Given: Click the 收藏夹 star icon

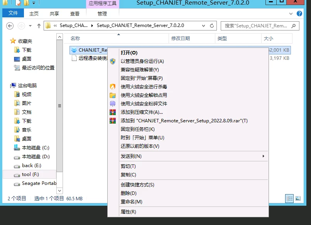Looking at the screenshot, I should point(13,41).
